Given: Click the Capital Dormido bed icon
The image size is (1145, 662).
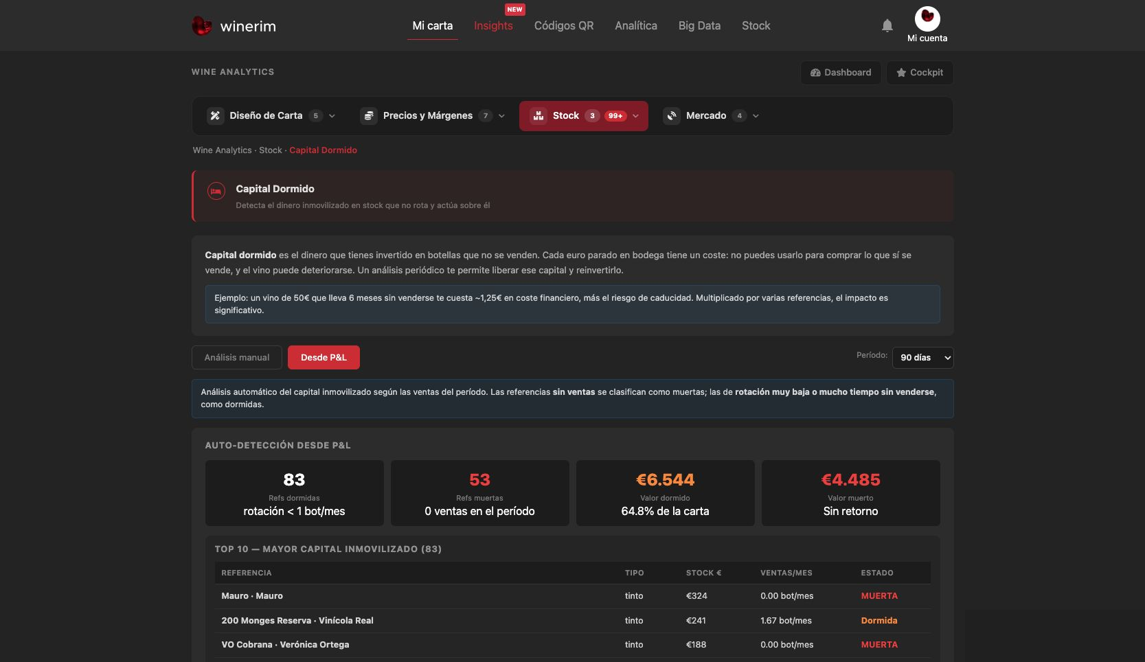Looking at the screenshot, I should [x=216, y=192].
